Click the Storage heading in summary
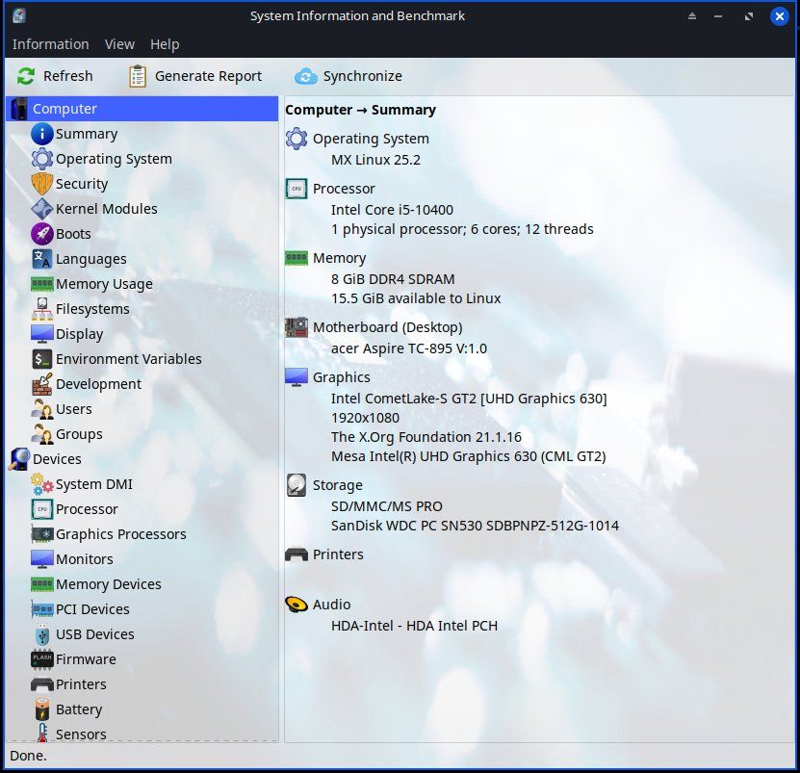The height and width of the screenshot is (773, 800). (x=337, y=485)
